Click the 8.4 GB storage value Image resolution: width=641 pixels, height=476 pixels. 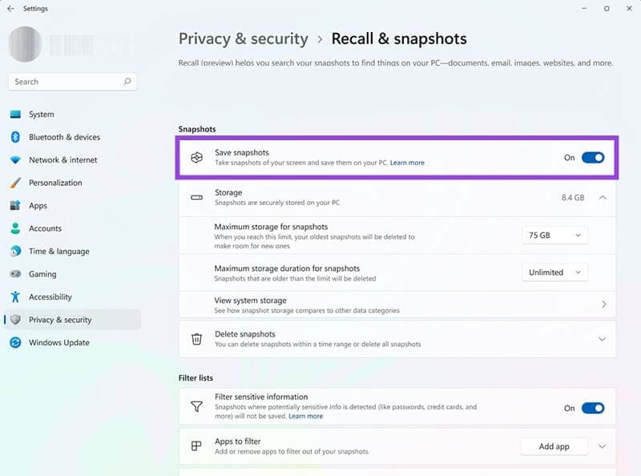click(x=573, y=197)
